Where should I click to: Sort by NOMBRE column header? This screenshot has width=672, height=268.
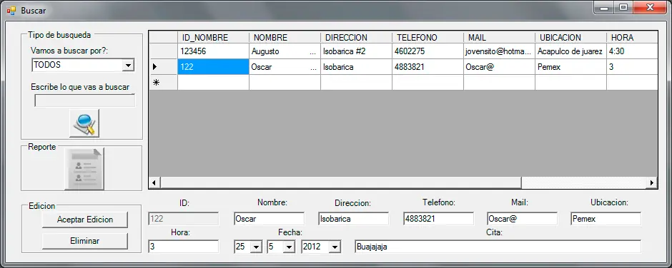285,38
